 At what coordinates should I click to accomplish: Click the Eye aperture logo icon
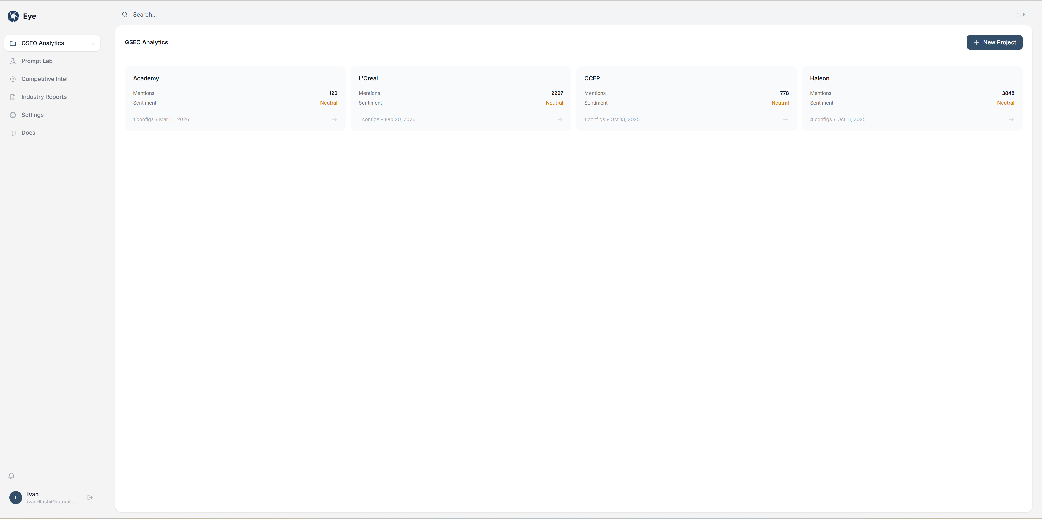pyautogui.click(x=13, y=16)
